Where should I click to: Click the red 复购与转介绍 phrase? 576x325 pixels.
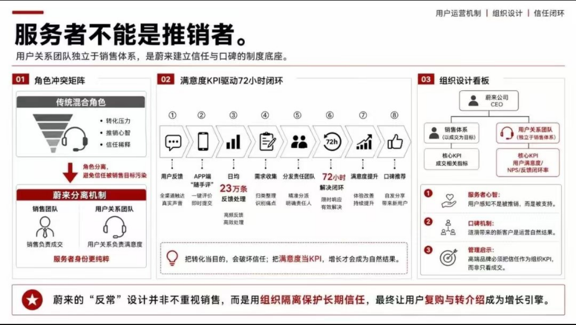pyautogui.click(x=455, y=300)
